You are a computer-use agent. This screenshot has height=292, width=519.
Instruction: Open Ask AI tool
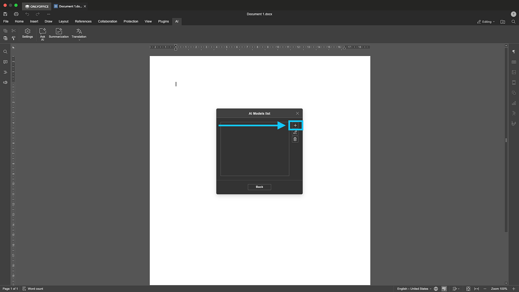[x=43, y=34]
